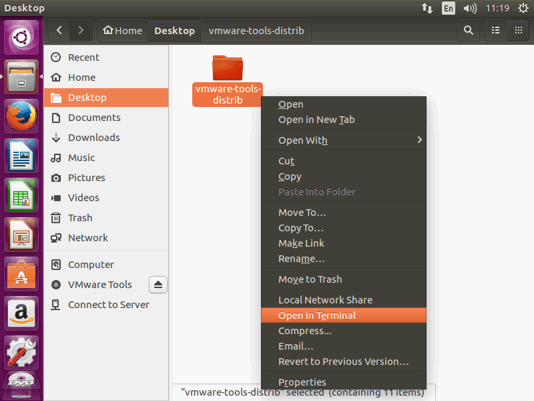Go back with the left arrow button

point(59,30)
